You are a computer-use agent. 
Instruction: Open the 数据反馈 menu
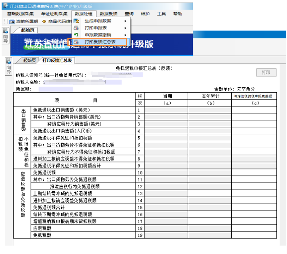(108, 14)
